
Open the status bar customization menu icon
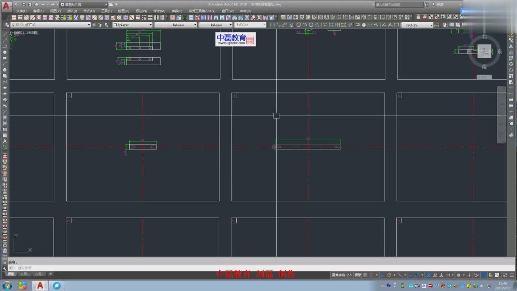tap(511, 275)
